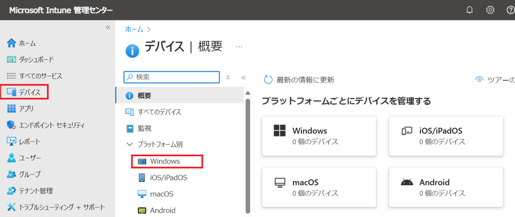Click the Tenant Administration gear icon
The height and width of the screenshot is (217, 515).
click(x=12, y=190)
